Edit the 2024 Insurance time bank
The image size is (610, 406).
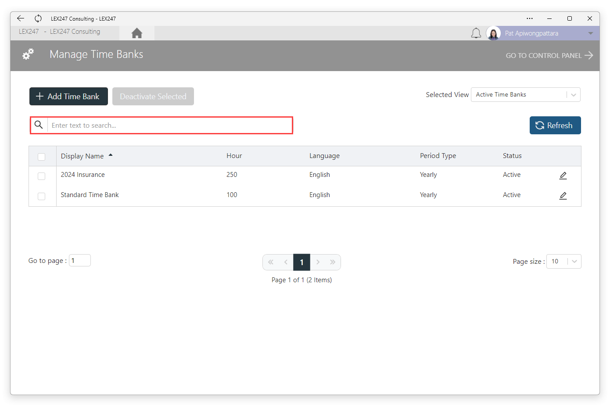(x=563, y=176)
